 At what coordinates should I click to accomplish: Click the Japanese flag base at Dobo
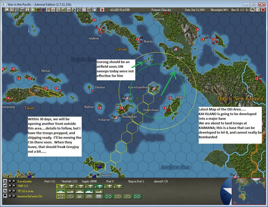click(x=170, y=98)
